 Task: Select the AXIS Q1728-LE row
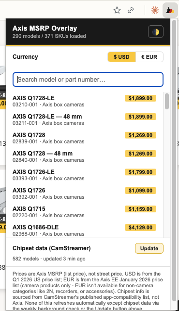[85, 101]
